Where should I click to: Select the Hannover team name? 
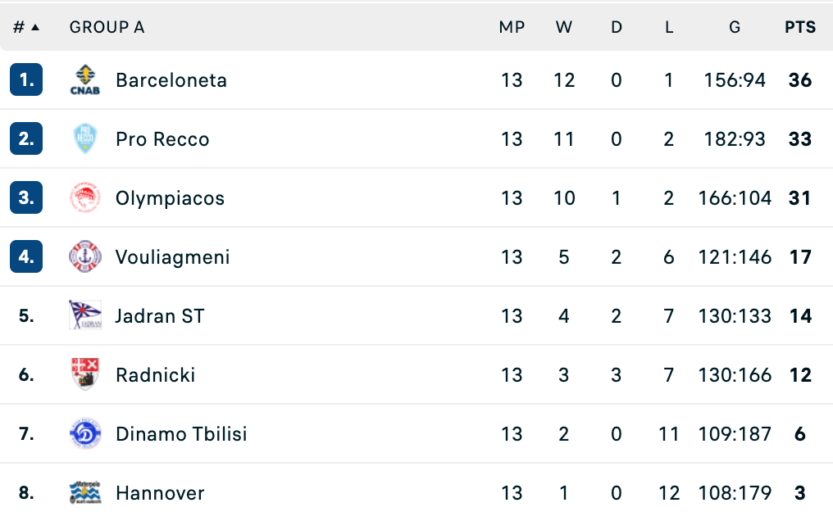[x=160, y=493]
